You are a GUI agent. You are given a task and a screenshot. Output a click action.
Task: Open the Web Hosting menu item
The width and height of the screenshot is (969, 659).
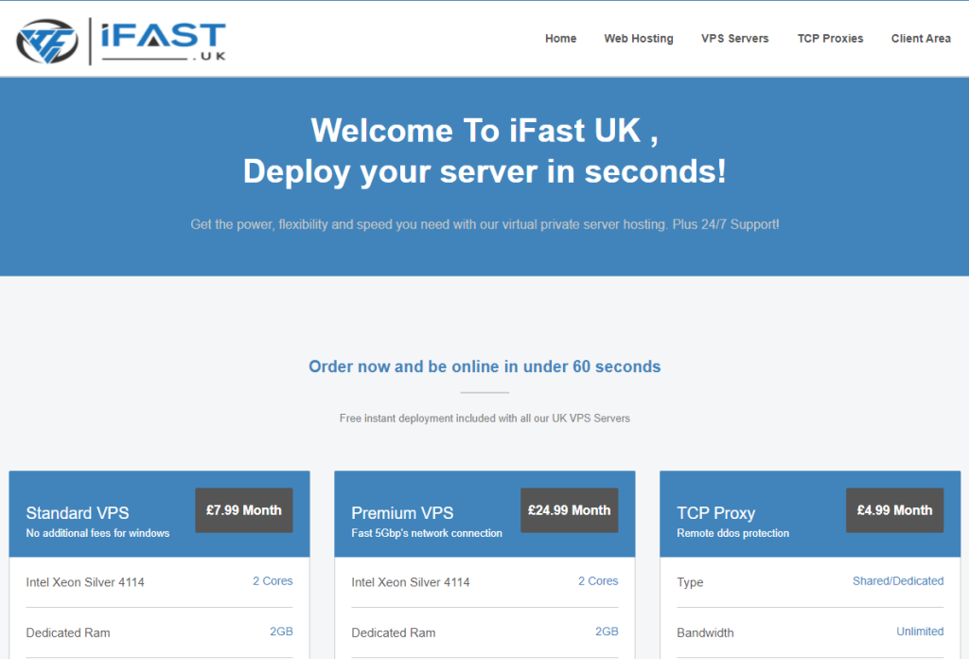[x=639, y=38]
